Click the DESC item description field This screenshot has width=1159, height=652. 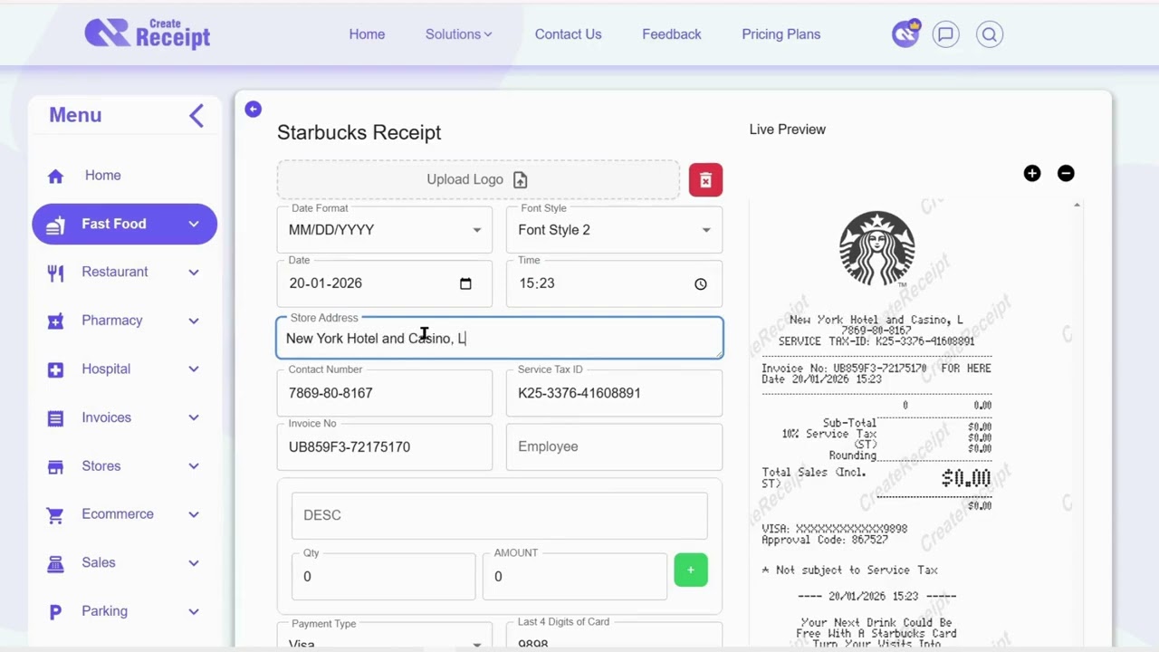tap(500, 515)
